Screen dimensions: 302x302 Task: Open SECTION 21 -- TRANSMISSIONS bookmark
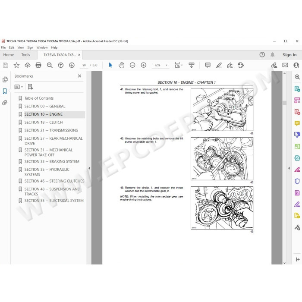pyautogui.click(x=51, y=130)
